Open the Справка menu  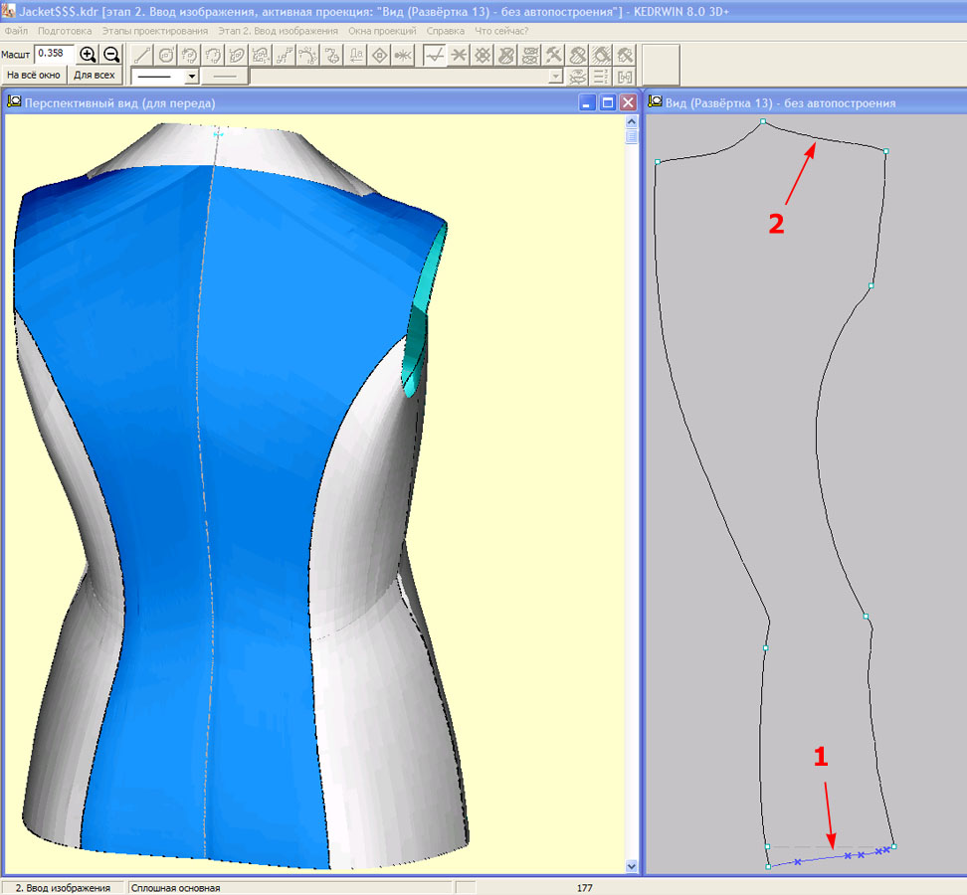tap(448, 31)
